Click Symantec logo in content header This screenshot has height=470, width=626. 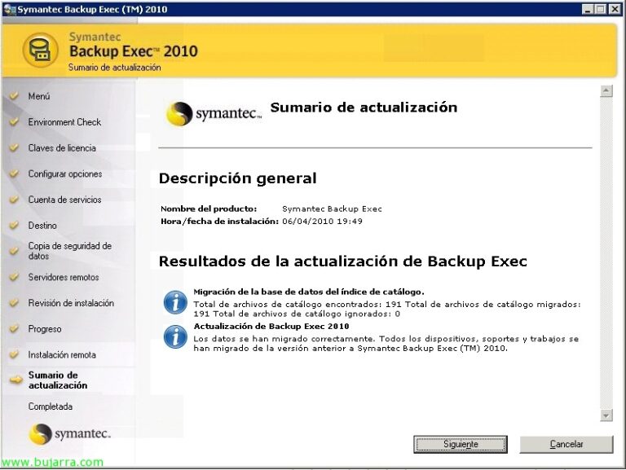coord(214,113)
